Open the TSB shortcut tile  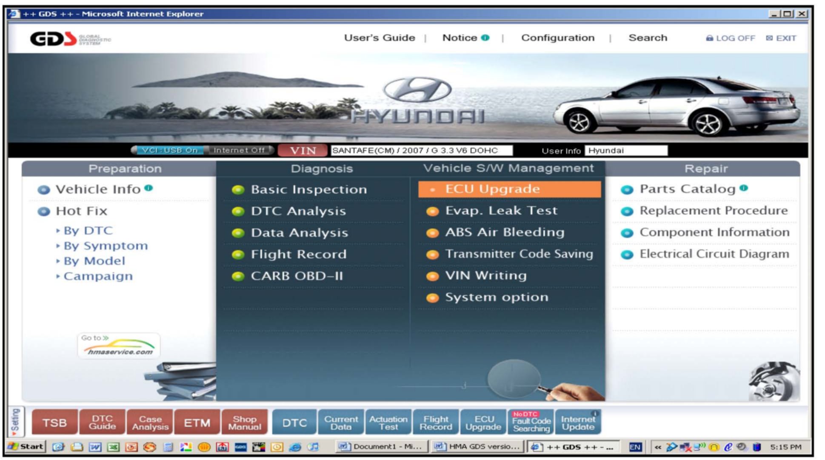click(54, 423)
